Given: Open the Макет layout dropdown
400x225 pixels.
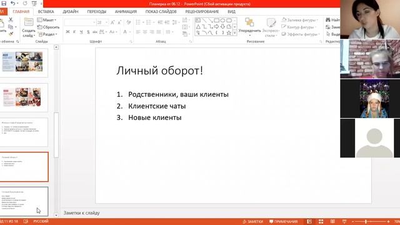Looking at the screenshot, I should point(47,20).
